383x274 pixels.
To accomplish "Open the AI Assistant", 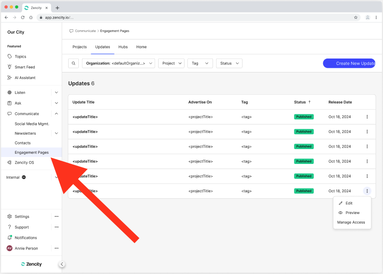I will coord(25,78).
